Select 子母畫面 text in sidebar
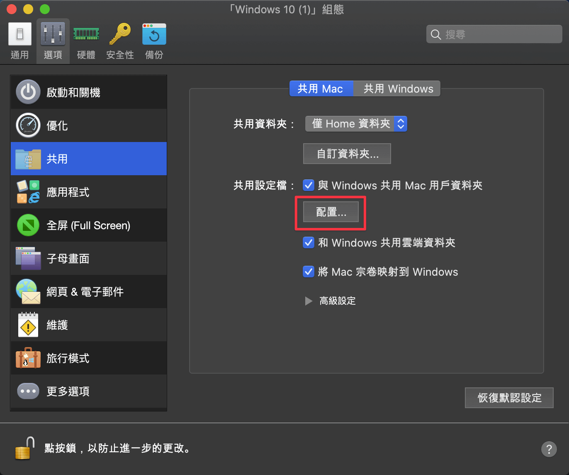This screenshot has width=569, height=475. (68, 258)
